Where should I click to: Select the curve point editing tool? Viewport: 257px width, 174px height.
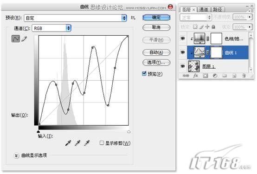pos(16,39)
